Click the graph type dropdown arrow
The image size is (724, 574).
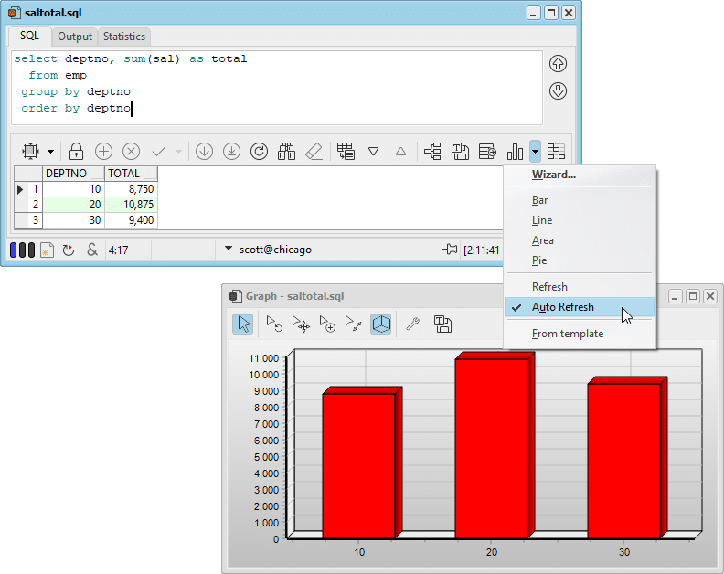tap(535, 151)
